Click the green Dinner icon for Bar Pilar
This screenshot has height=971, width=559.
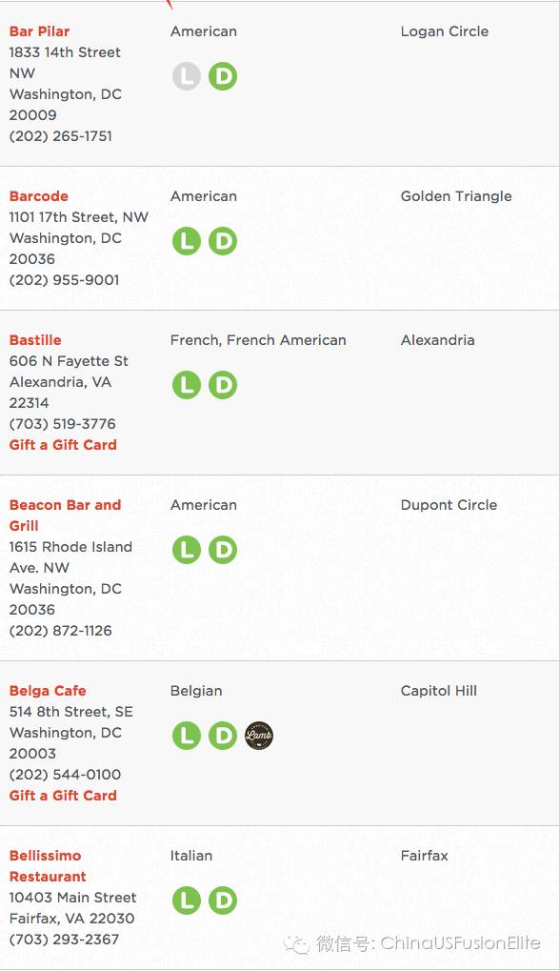click(223, 76)
